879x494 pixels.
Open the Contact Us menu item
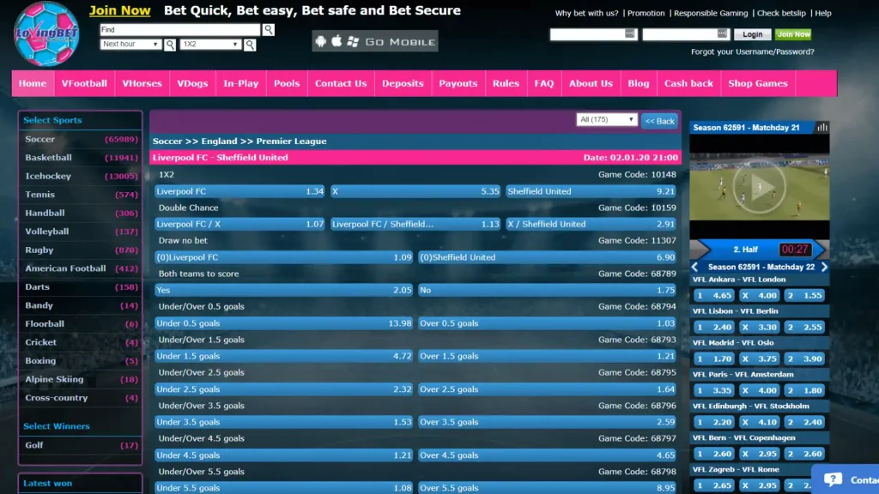(341, 83)
